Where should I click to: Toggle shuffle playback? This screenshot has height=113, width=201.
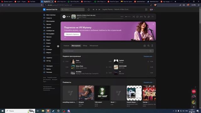click(133, 17)
